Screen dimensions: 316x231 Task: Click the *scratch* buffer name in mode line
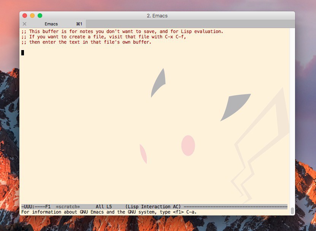pyautogui.click(x=68, y=207)
